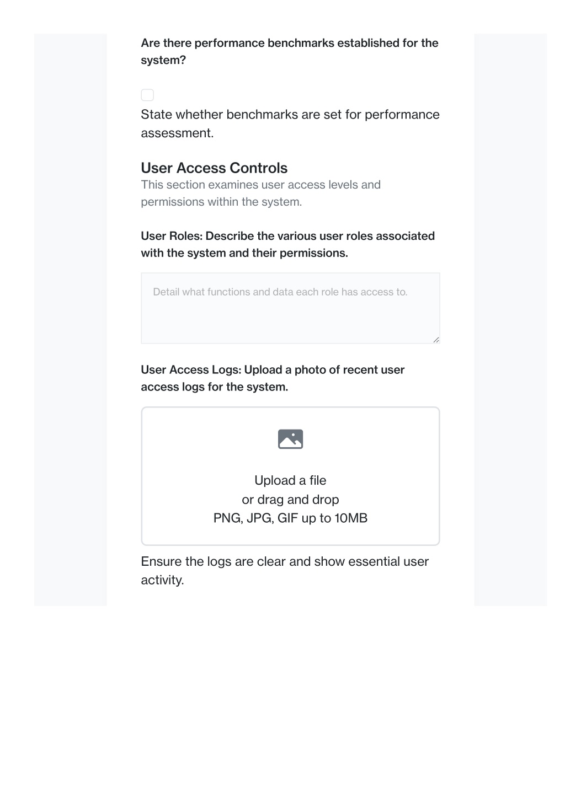The height and width of the screenshot is (799, 565).
Task: Click the 'or drag and drop' text
Action: (x=290, y=500)
